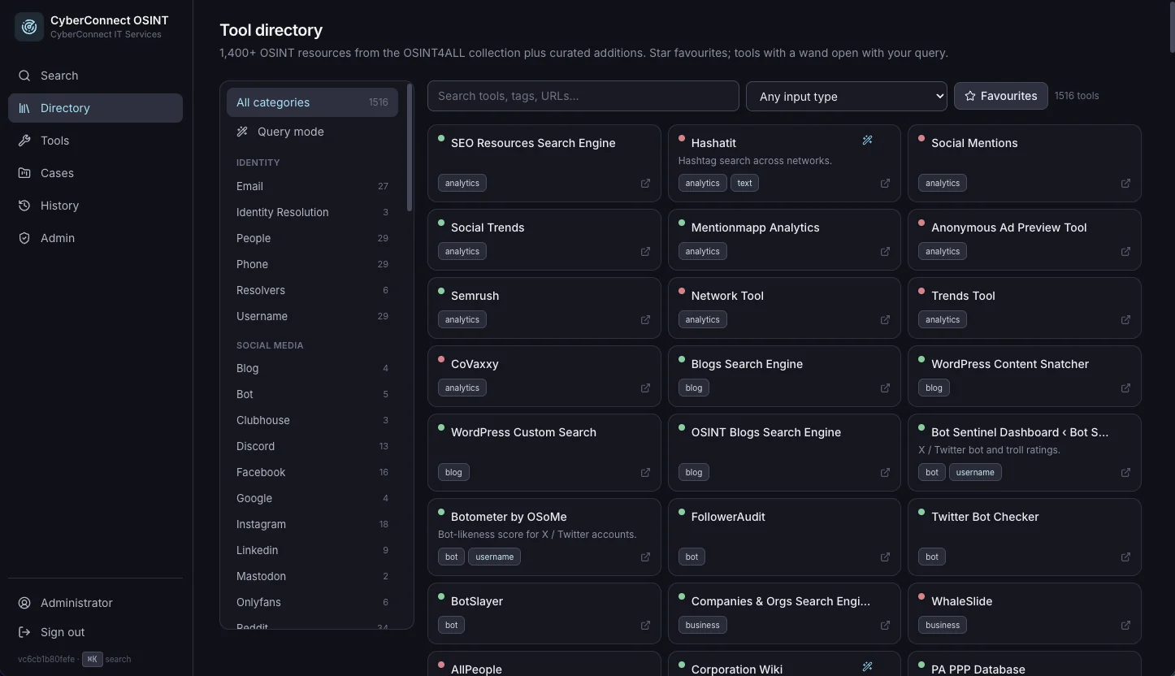
Task: Click the category list scrollbar
Action: pyautogui.click(x=410, y=146)
